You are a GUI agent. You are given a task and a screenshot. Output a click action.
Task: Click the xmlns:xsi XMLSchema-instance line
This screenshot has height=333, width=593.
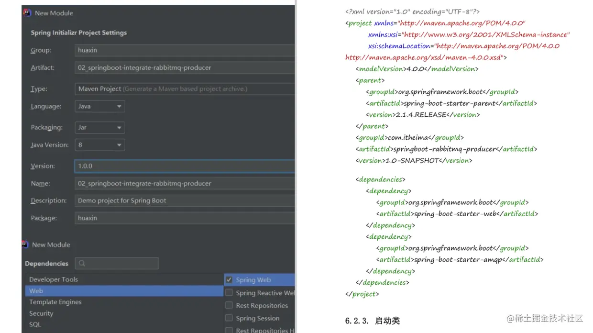tap(469, 34)
